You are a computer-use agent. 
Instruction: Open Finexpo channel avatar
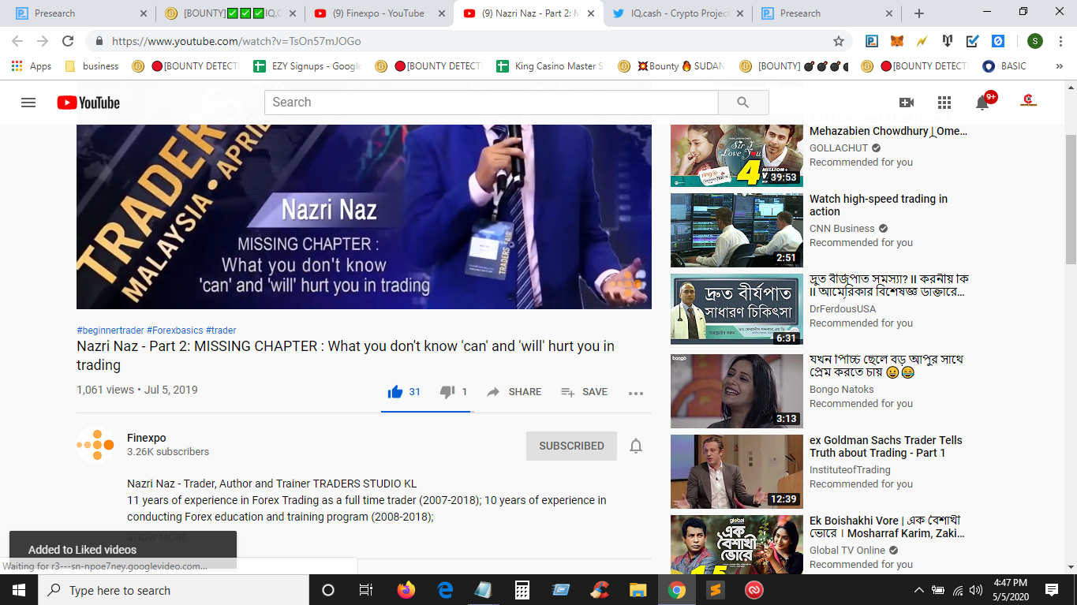pyautogui.click(x=95, y=445)
